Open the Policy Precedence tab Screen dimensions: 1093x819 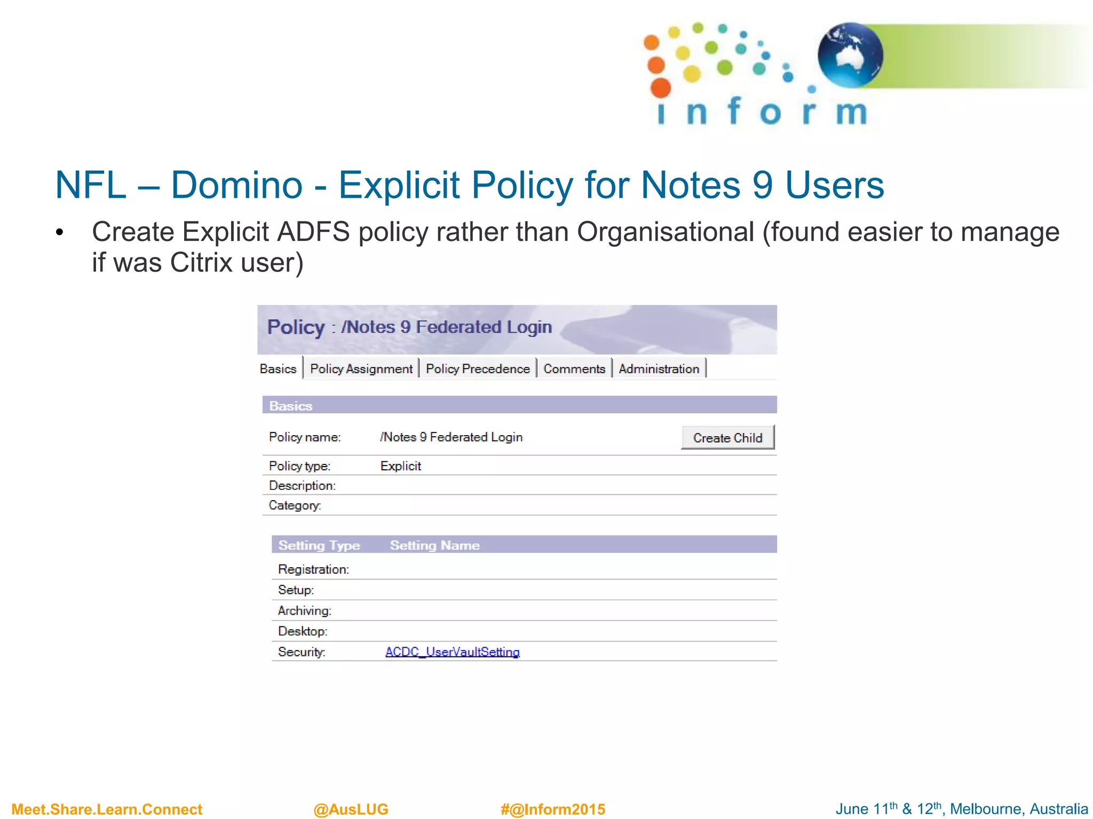[478, 368]
